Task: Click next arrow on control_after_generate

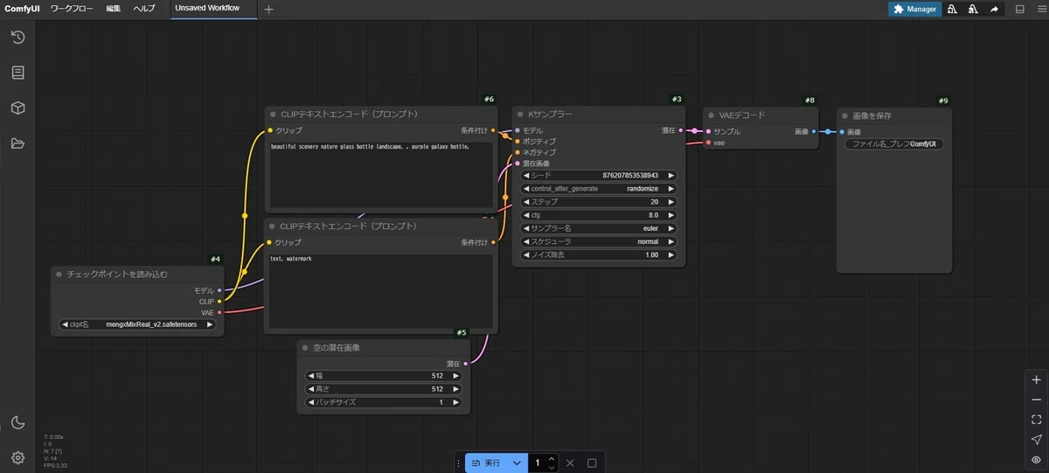Action: [671, 188]
